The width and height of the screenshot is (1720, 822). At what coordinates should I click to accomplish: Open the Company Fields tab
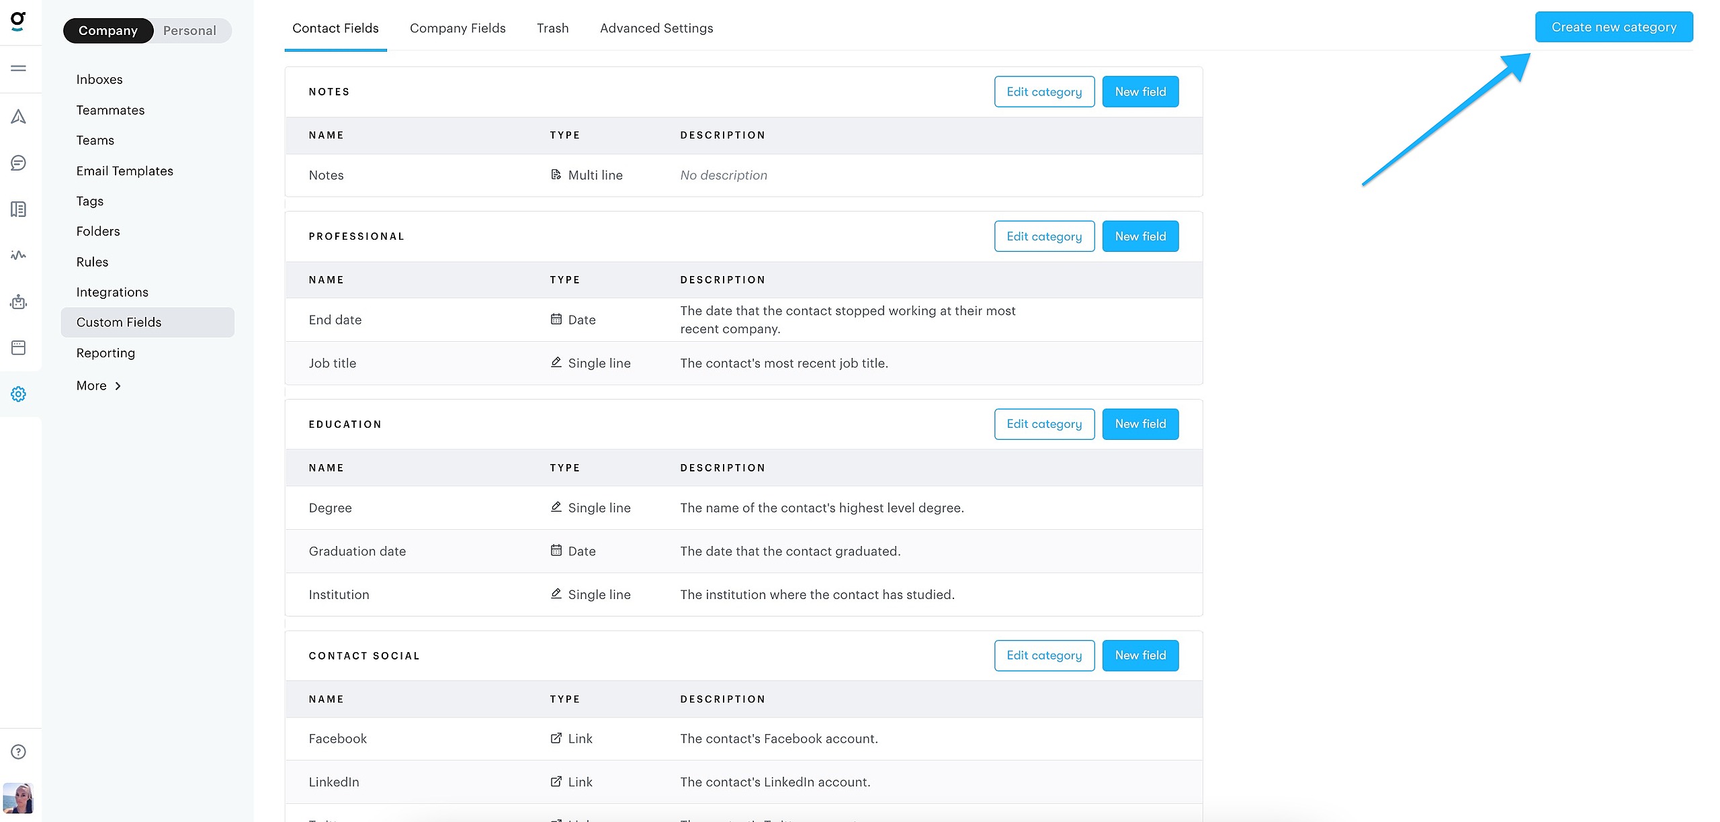coord(458,28)
